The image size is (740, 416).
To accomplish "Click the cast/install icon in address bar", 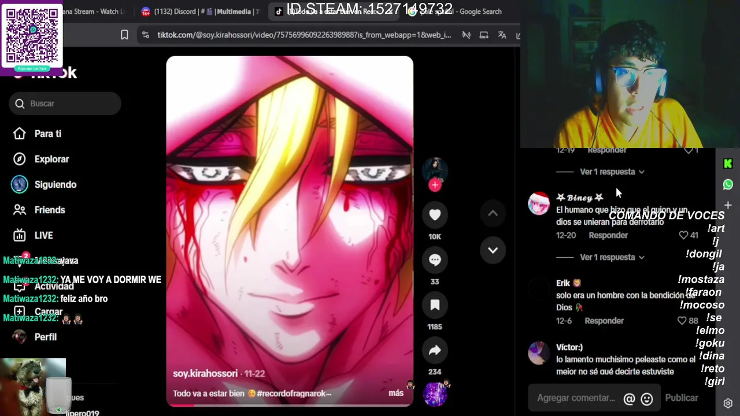I will pos(484,35).
